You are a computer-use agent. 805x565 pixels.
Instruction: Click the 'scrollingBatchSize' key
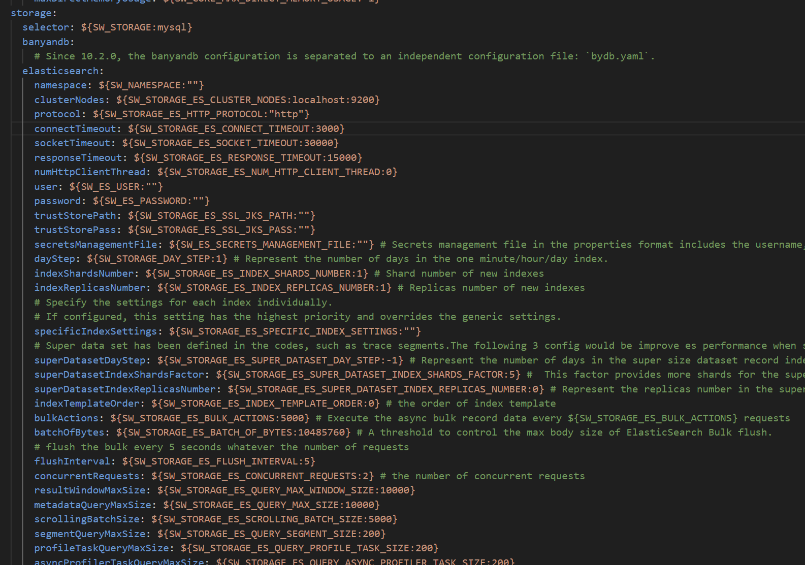[87, 519]
